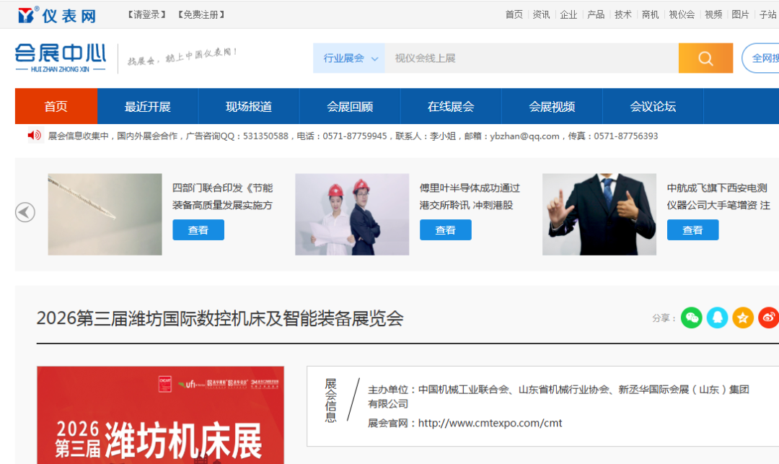Viewport: 779px width, 464px height.
Task: Click the 视仪会线上展 search input field
Action: tap(532, 58)
